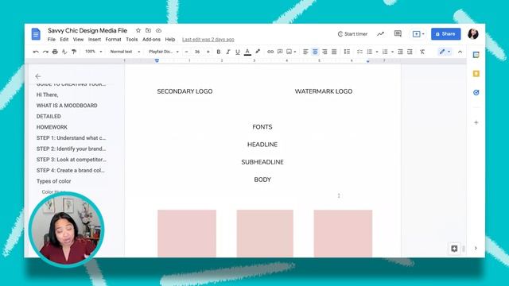
Task: Insert an image
Action: tap(289, 52)
